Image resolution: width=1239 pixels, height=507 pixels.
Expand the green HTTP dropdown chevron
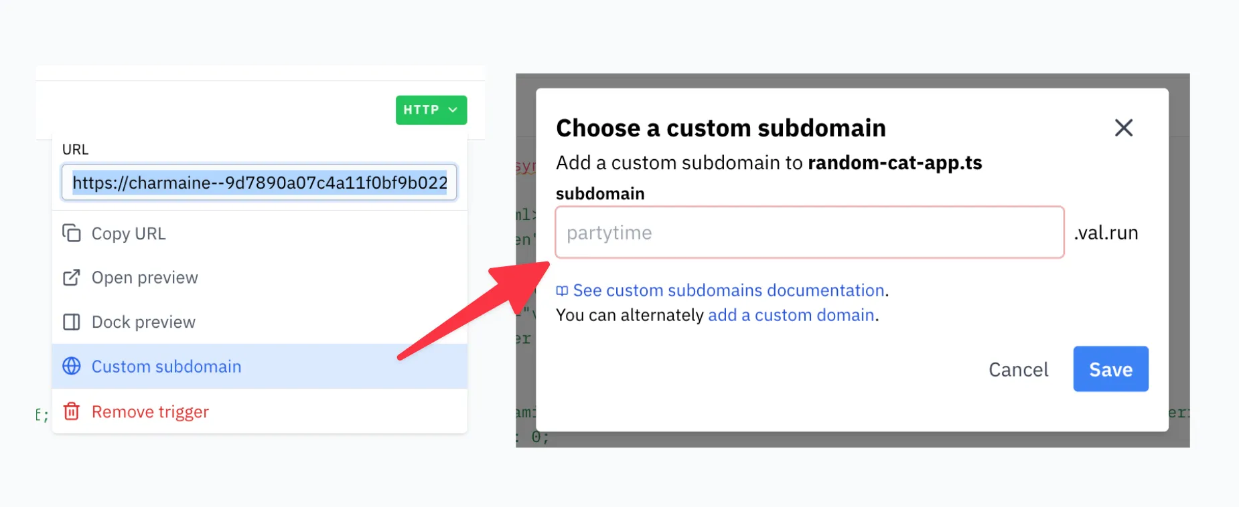click(x=453, y=110)
